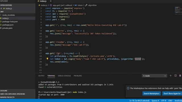This screenshot has height=102, width=182.
Task: Click 'node index.js' command in terminal
Action: (79, 92)
